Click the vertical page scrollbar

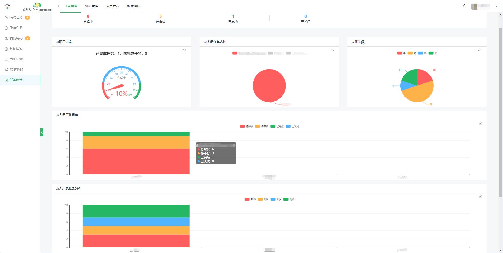pyautogui.click(x=501, y=112)
